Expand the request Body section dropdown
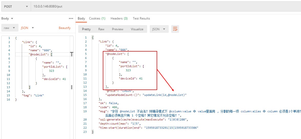 click(x=7, y=18)
